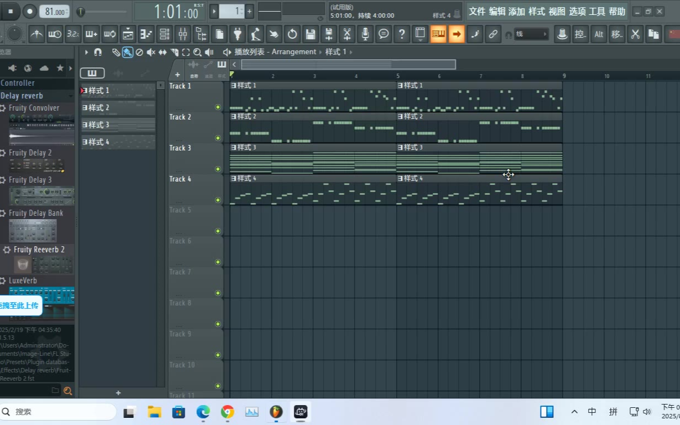680x425 pixels.
Task: Toggle Track 5 mute light
Action: click(x=217, y=231)
